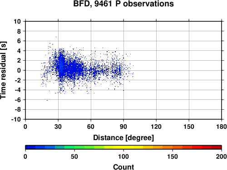Click the "Time residual [s]" y-axis label

[x=3, y=70]
